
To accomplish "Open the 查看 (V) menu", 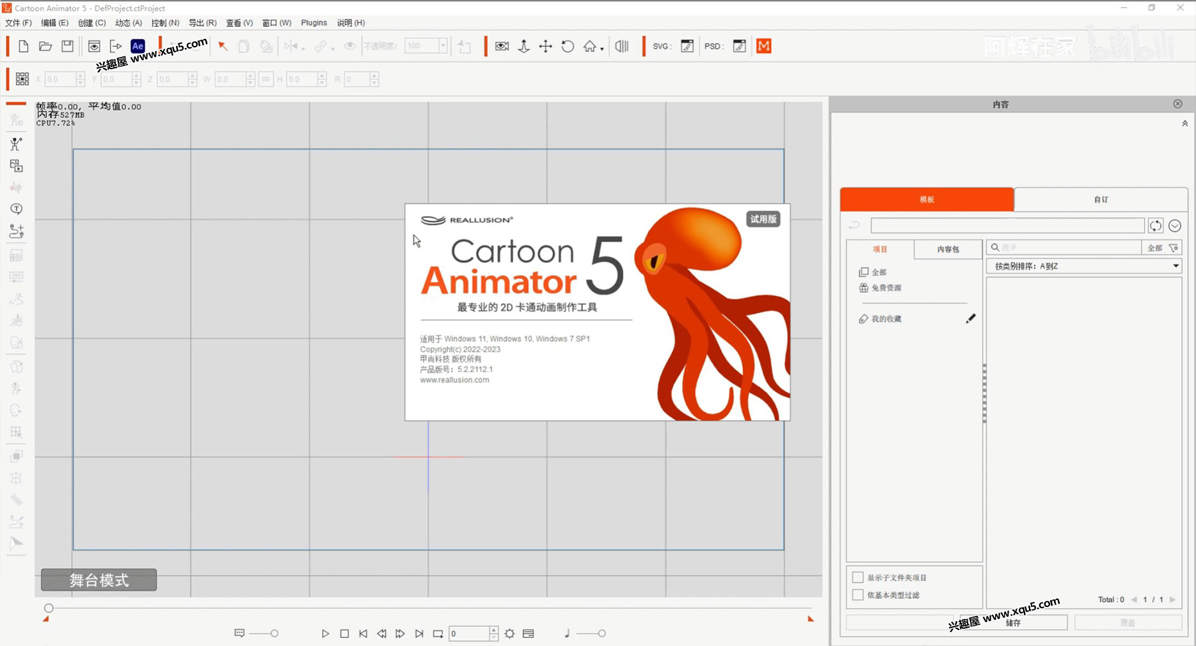I will click(239, 22).
